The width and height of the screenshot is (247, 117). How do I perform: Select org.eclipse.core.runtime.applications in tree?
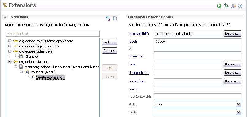[46, 41]
